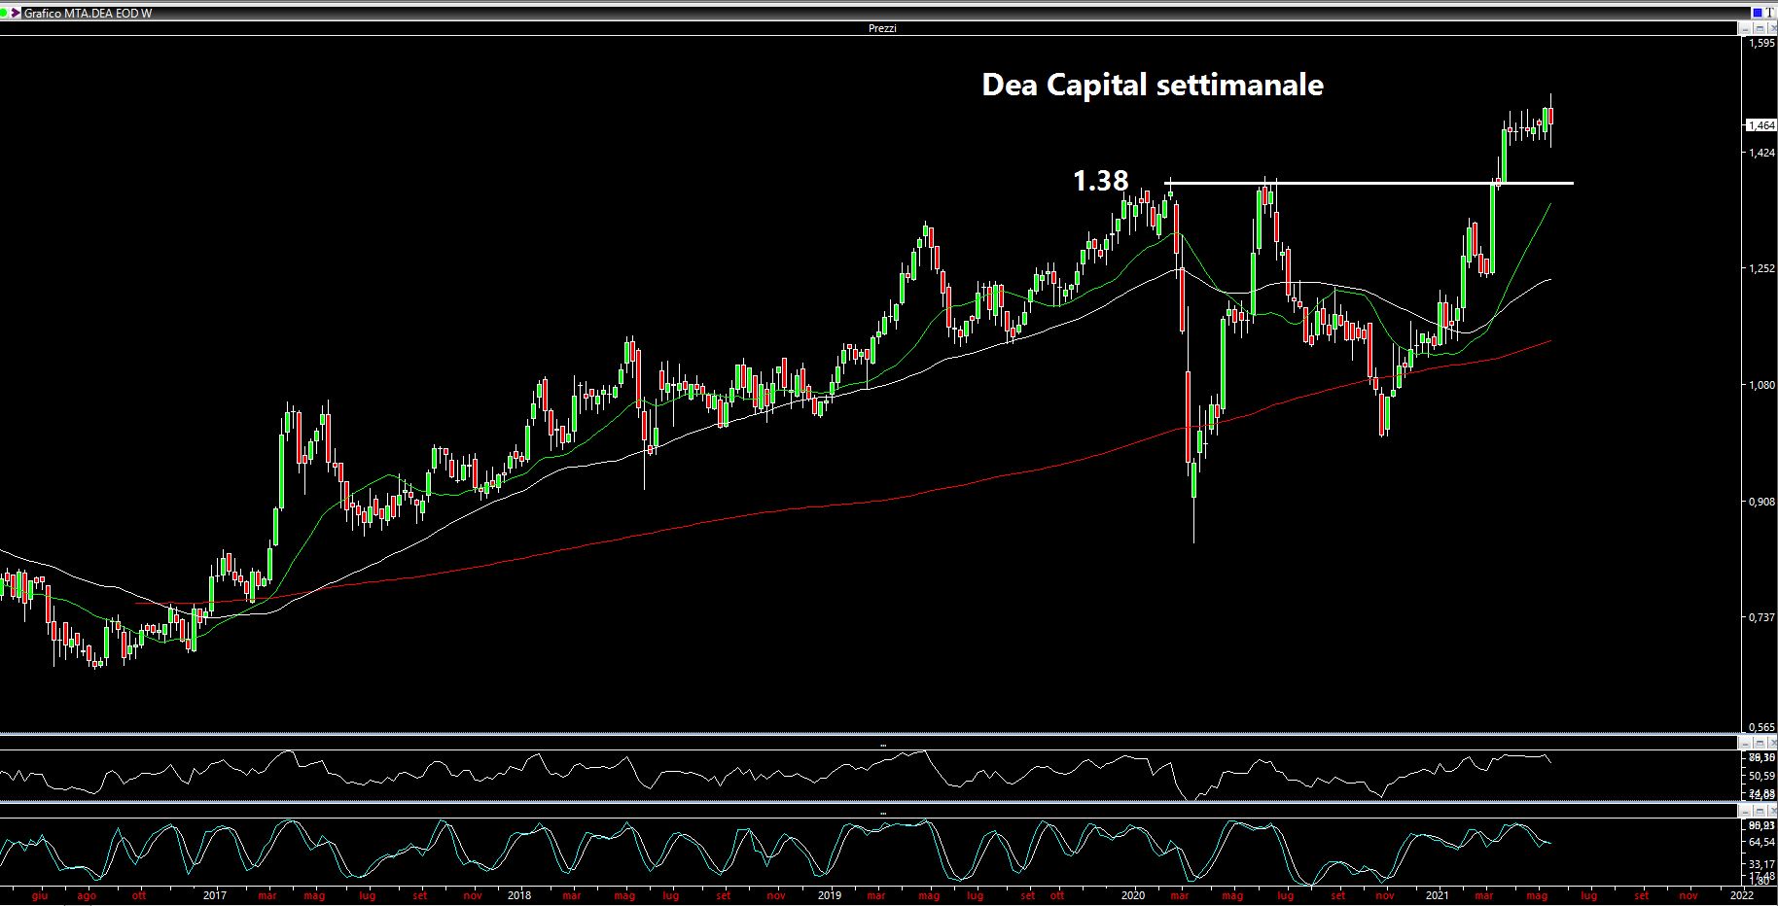
Task: Click the Prezzi pane header label
Action: [x=882, y=28]
